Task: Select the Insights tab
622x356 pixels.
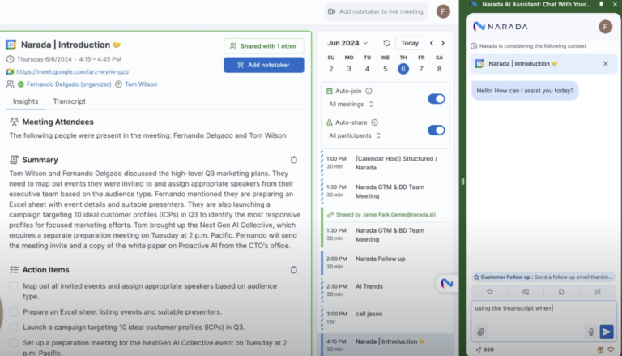Action: point(25,101)
